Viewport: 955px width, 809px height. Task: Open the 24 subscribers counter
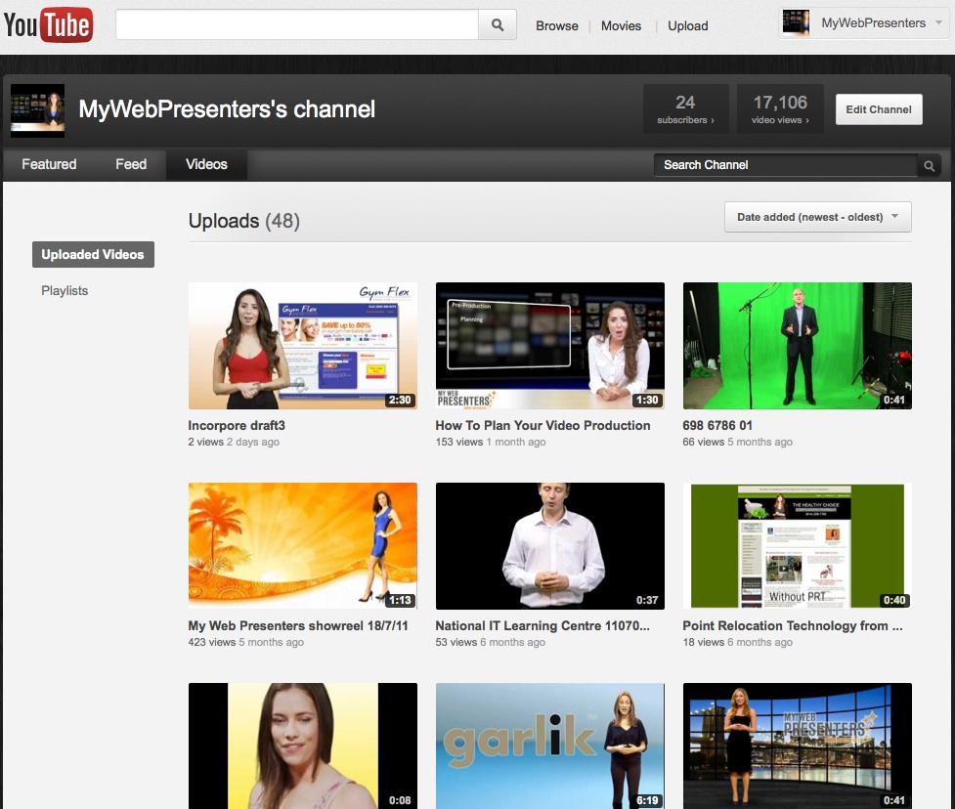(x=685, y=108)
